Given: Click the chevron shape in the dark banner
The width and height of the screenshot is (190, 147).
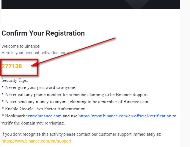Looking at the screenshot, I should 137,4.
